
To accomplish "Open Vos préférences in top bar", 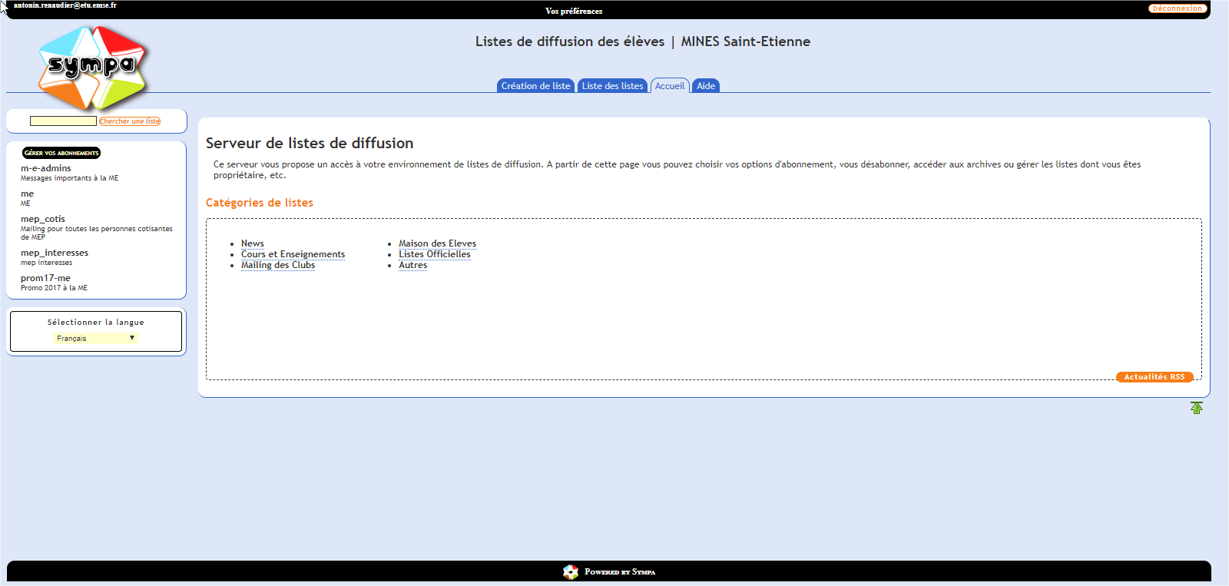I will [x=574, y=11].
